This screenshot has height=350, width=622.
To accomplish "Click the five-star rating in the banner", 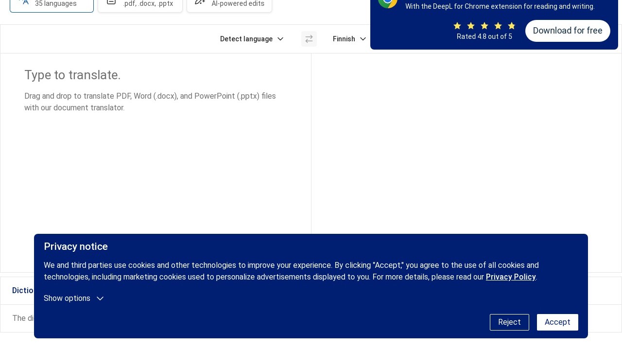I will (484, 26).
